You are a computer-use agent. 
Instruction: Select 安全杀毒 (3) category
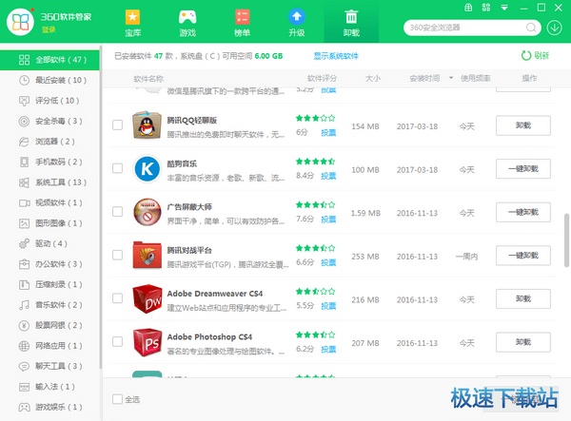pos(49,121)
